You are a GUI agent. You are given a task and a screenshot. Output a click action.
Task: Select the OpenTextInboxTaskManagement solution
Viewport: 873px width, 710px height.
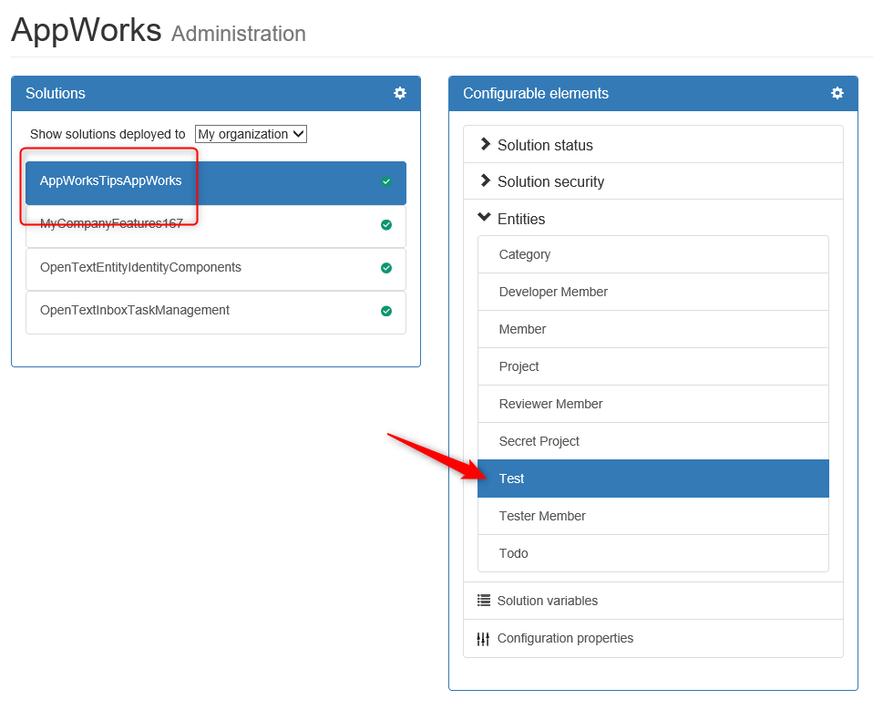click(x=215, y=313)
